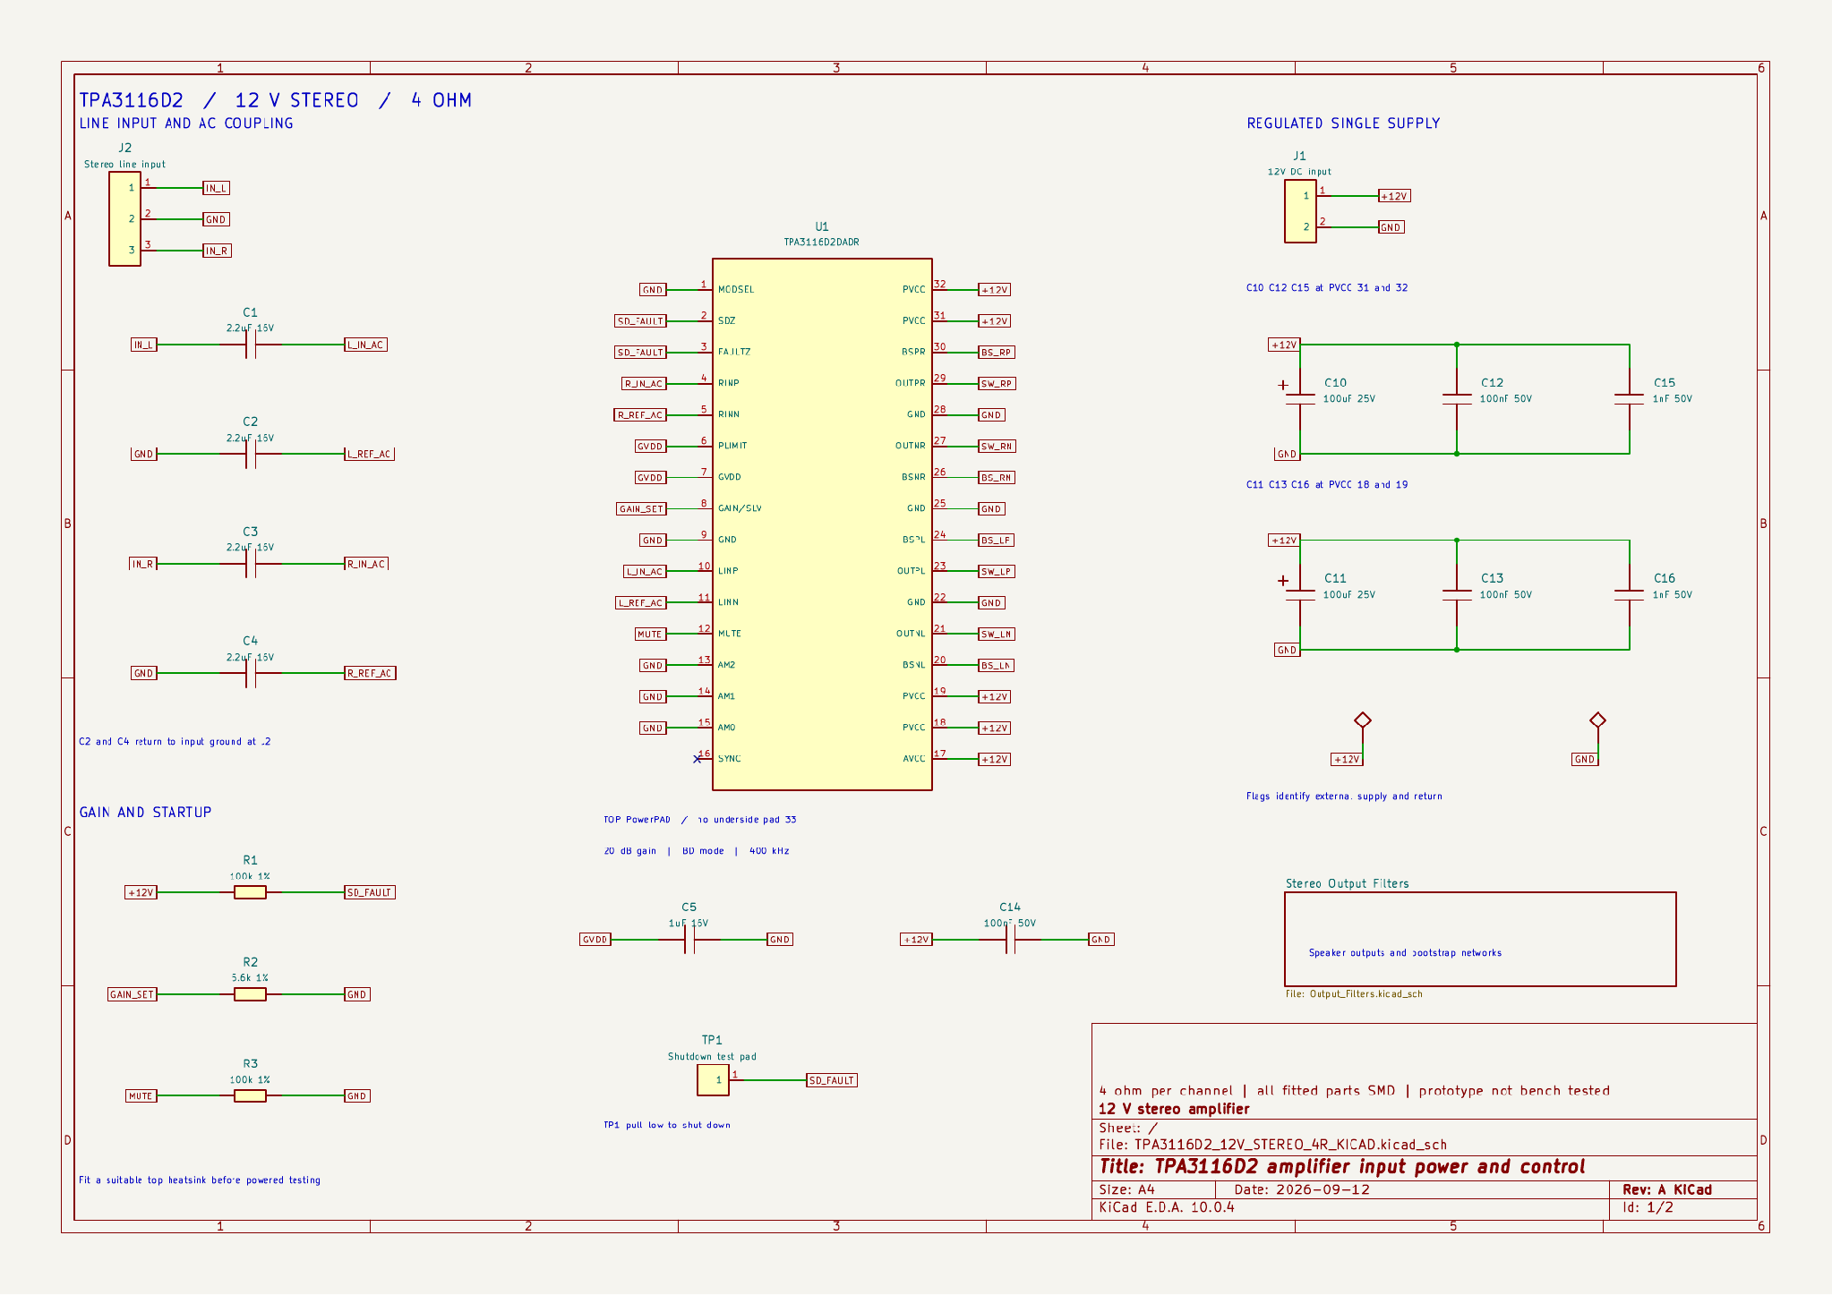Click the 'LINE INPUT AND AC COUPLING' heading
The height and width of the screenshot is (1295, 1832).
(186, 124)
